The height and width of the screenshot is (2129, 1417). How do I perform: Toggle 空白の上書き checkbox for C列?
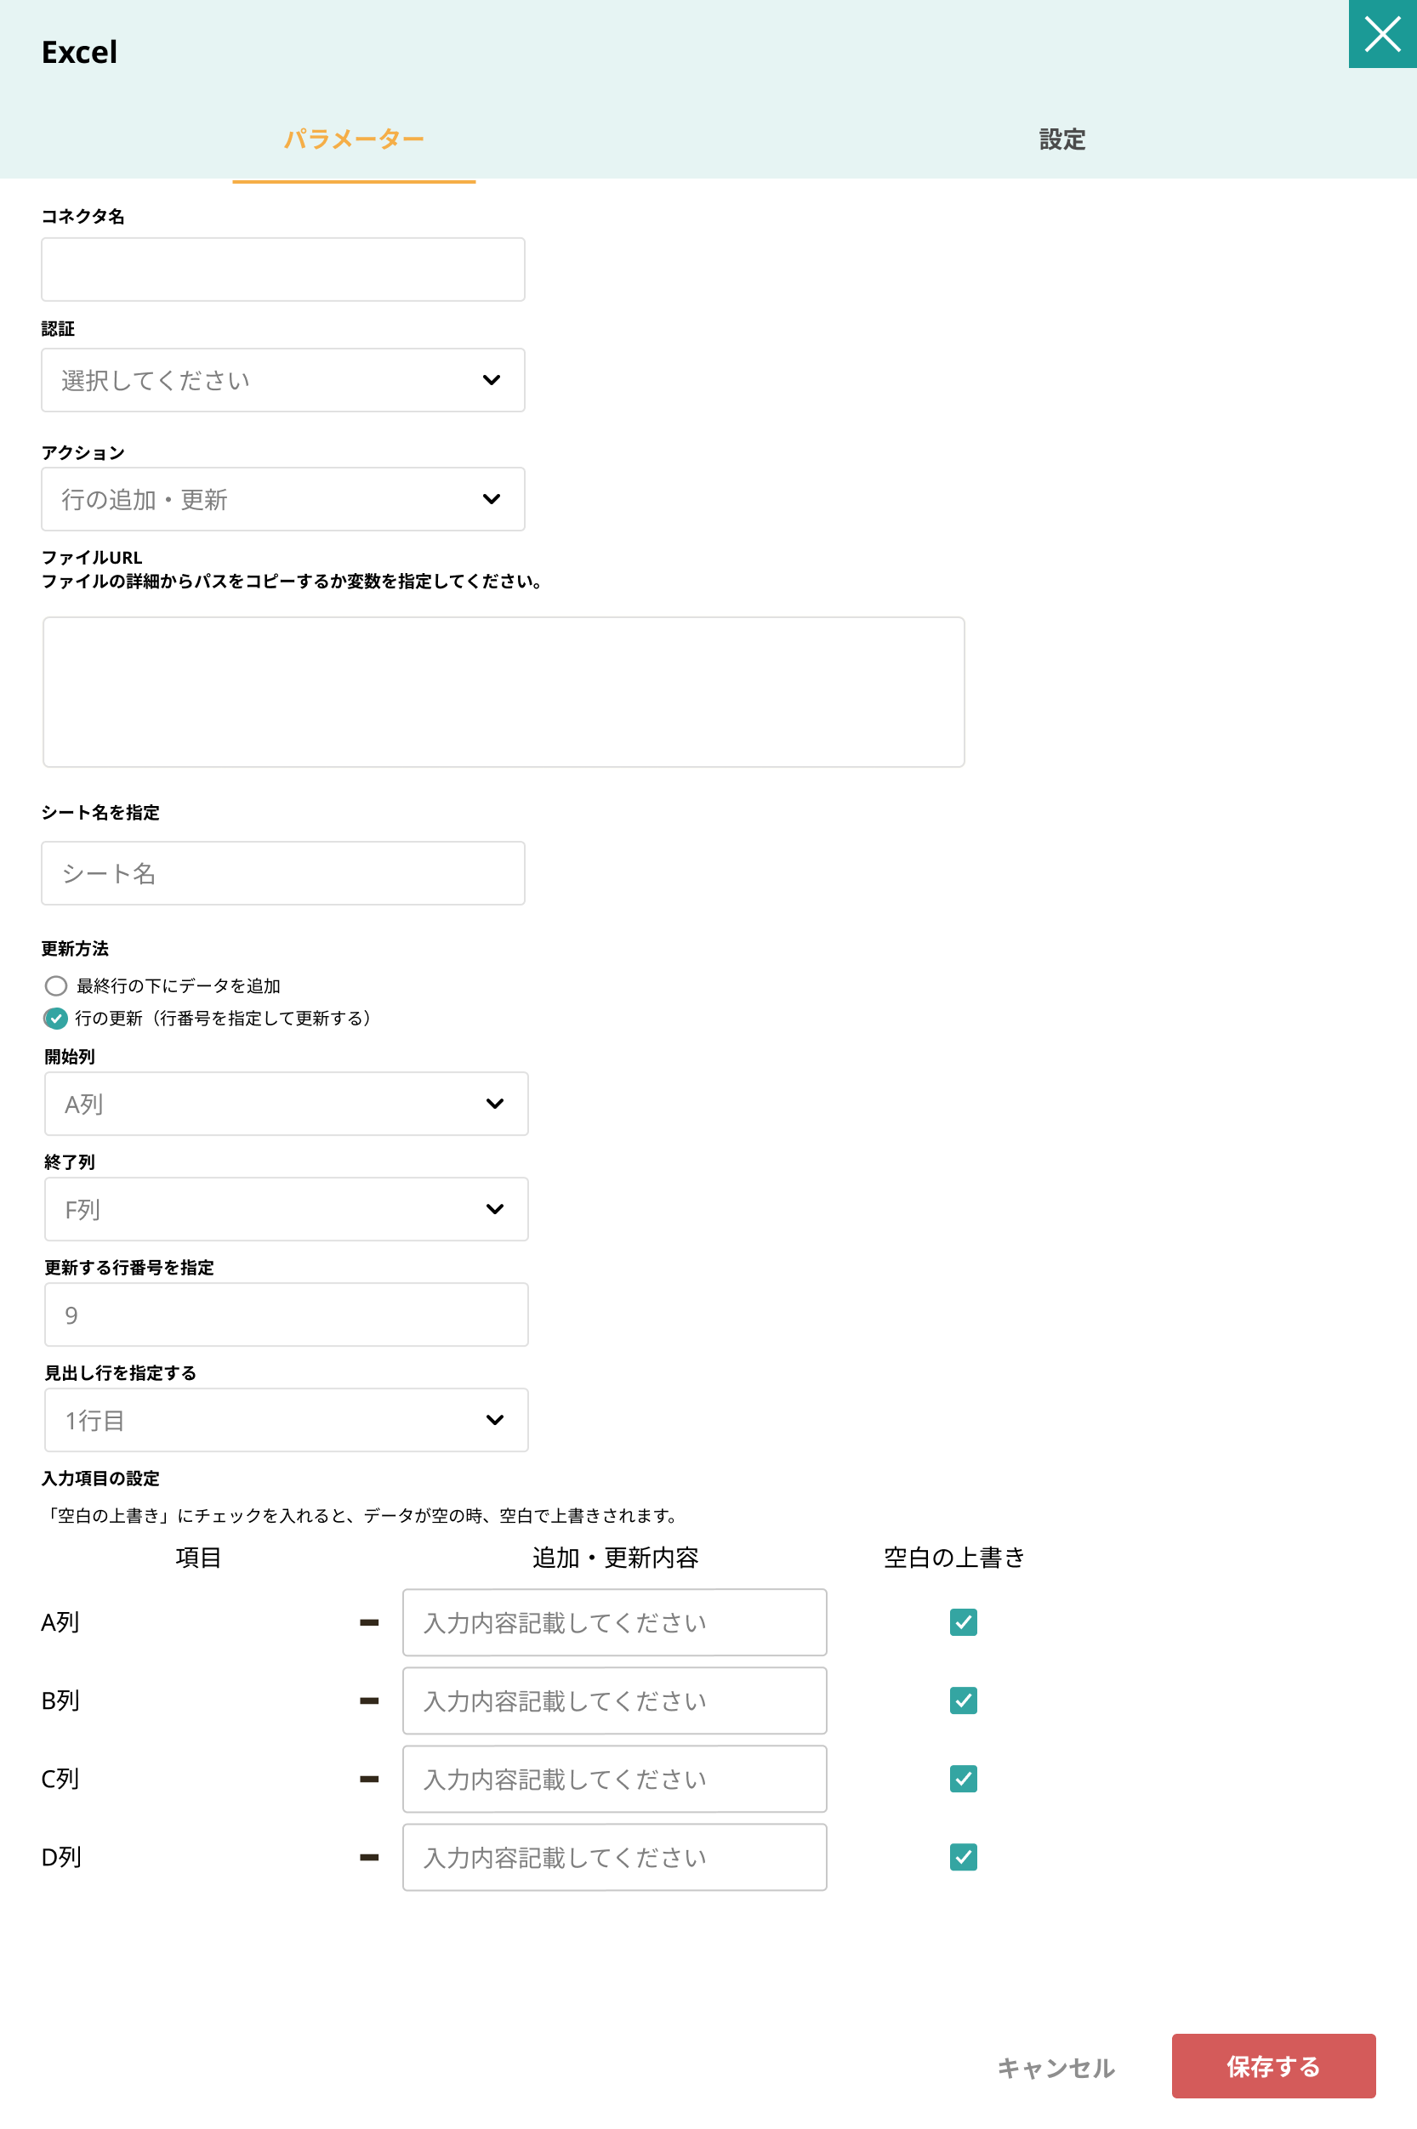tap(964, 1780)
